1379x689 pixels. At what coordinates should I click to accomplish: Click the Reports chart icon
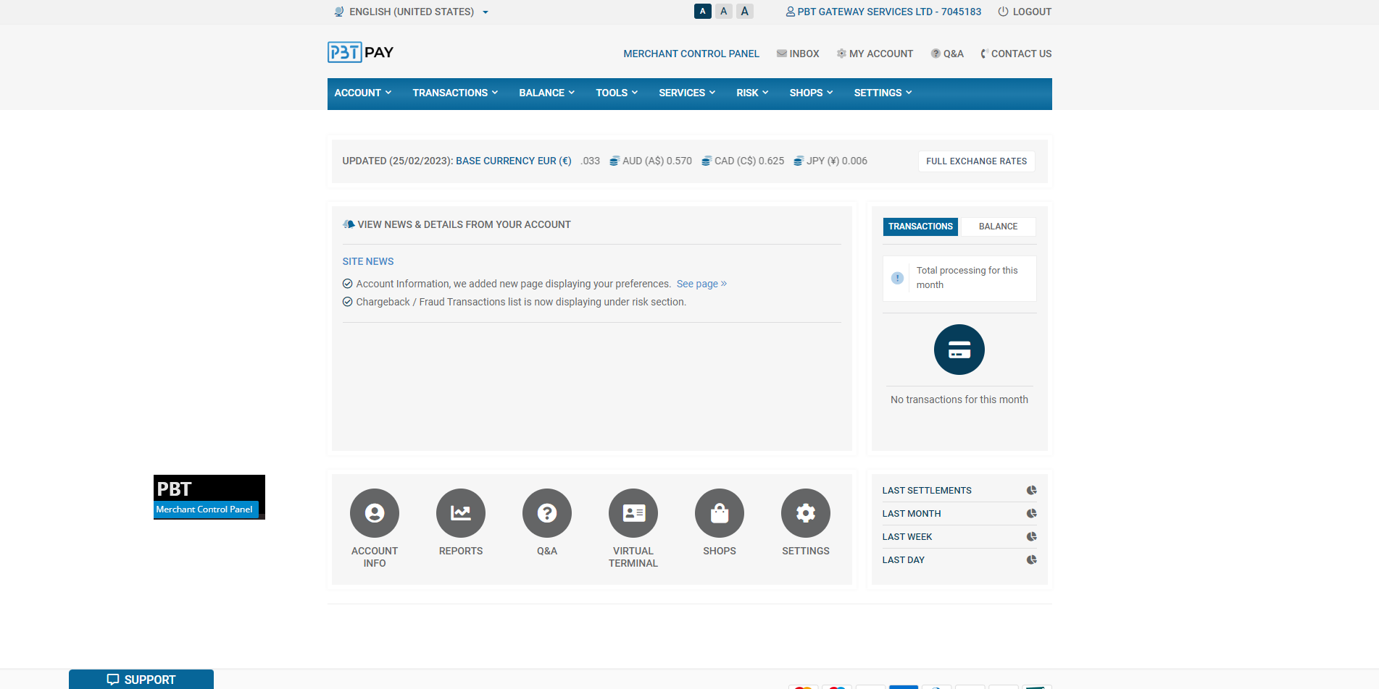click(460, 512)
